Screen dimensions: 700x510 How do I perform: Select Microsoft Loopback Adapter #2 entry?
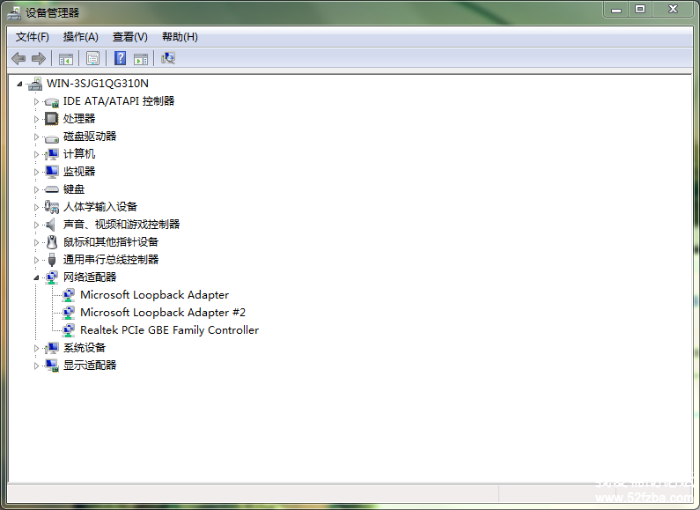tap(163, 313)
